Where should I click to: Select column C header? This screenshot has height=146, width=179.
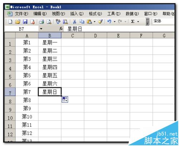click(73, 36)
